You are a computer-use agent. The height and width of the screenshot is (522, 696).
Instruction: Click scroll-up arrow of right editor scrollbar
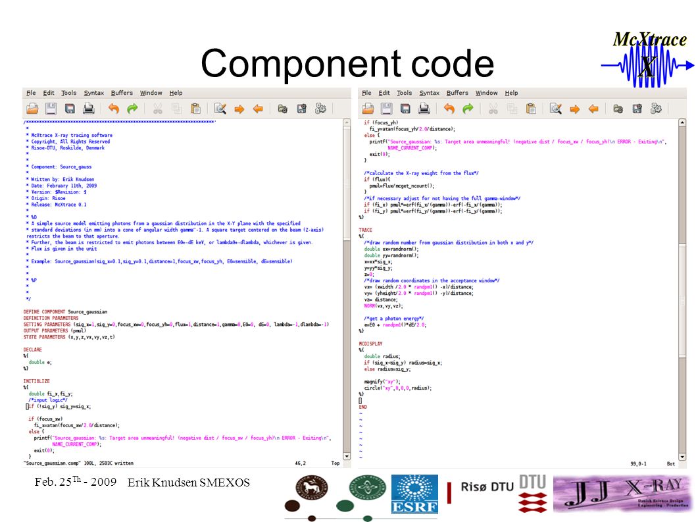pos(682,122)
